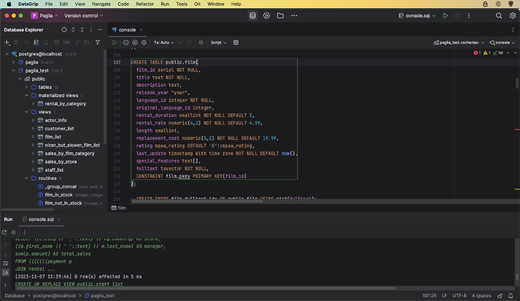This screenshot has width=520, height=301.
Task: Click the Filter icon in Database Explorer
Action: click(97, 42)
